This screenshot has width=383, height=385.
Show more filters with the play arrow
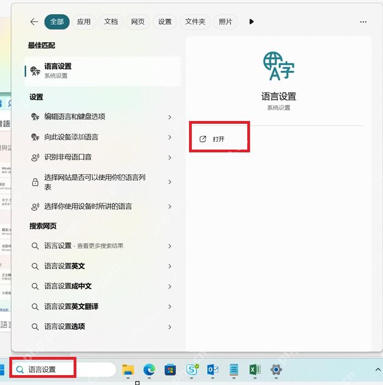point(251,21)
